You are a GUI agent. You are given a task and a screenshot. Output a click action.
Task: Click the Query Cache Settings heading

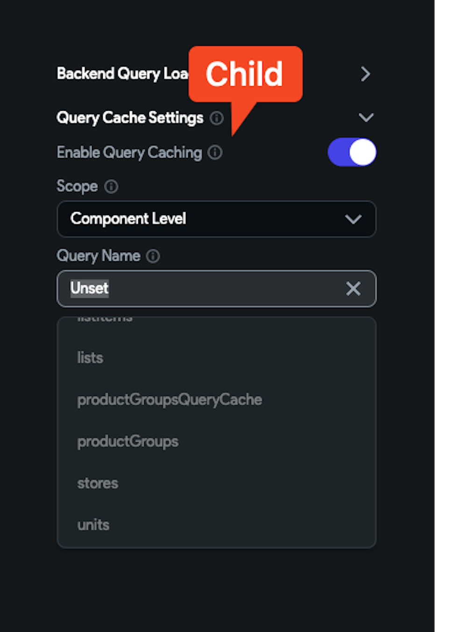point(130,118)
